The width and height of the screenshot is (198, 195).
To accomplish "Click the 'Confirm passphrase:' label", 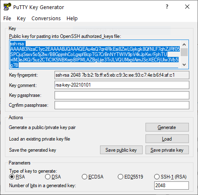I will [29, 105].
